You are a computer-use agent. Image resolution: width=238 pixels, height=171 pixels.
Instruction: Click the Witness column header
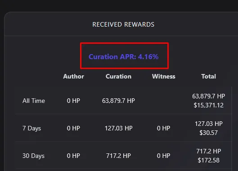coord(164,76)
